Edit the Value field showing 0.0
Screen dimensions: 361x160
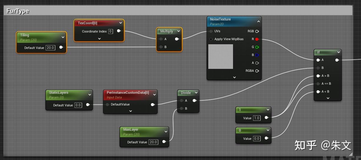coord(257,138)
